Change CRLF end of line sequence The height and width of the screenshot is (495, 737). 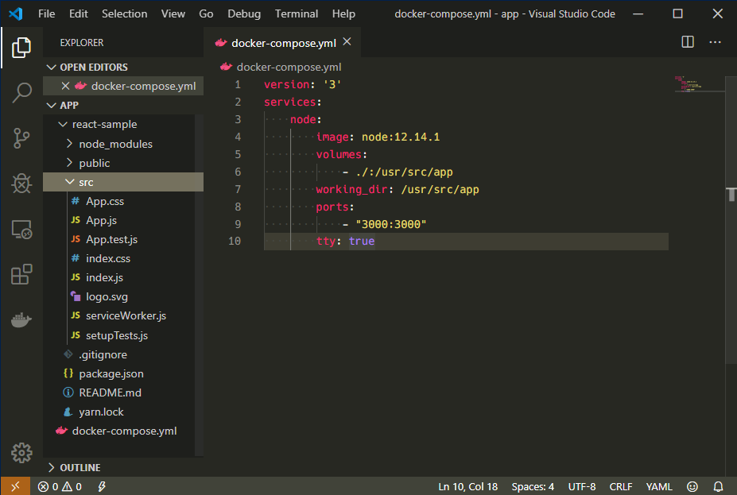tap(620, 486)
